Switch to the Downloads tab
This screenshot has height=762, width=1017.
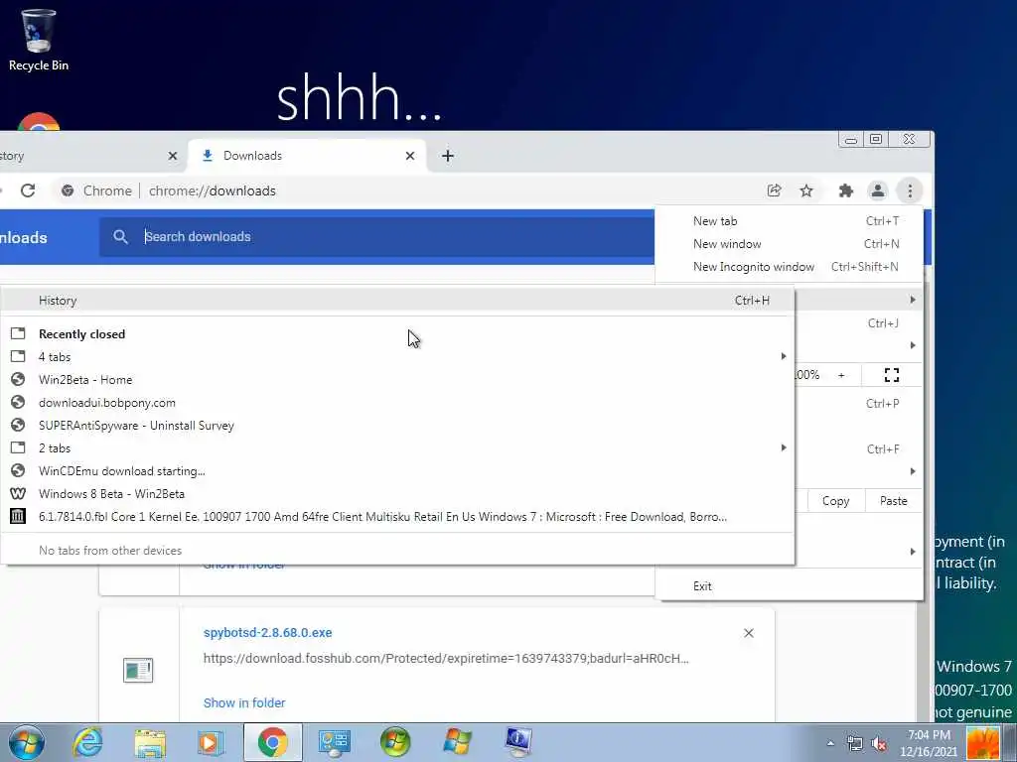307,156
